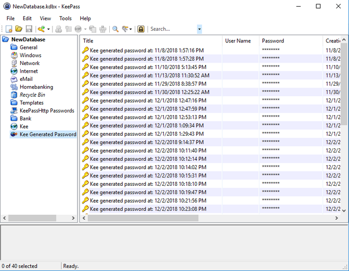The width and height of the screenshot is (349, 271).
Task: Click the Save database floppy icon
Action: click(x=29, y=29)
